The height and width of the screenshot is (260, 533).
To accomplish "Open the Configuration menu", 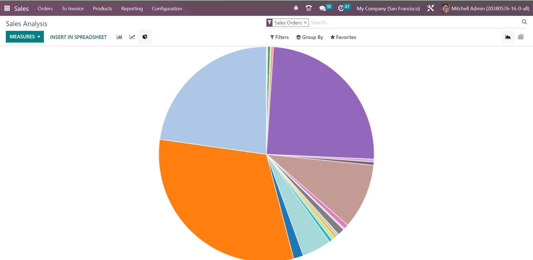I will 167,9.
